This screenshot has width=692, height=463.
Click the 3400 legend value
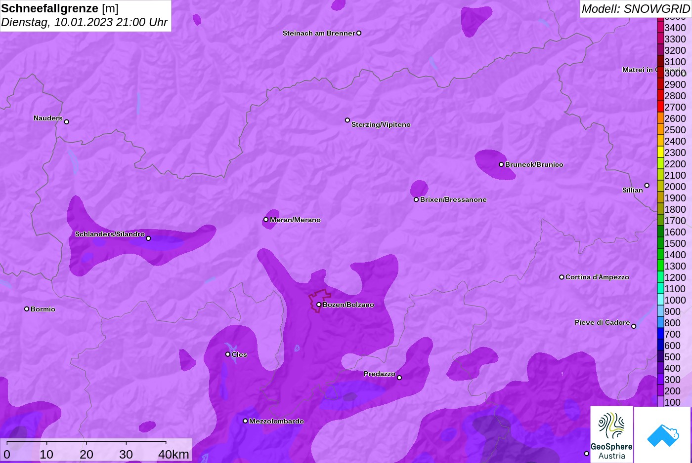tap(675, 28)
